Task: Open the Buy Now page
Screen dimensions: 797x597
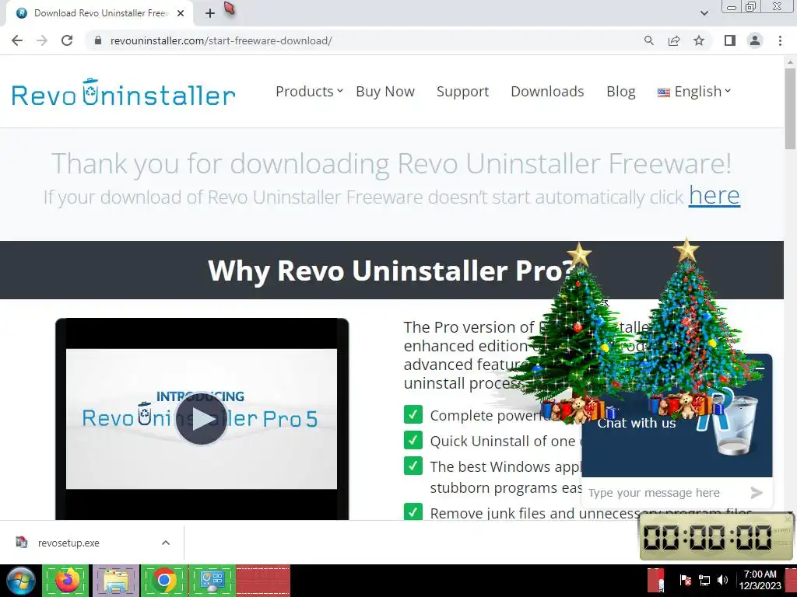Action: 385,92
